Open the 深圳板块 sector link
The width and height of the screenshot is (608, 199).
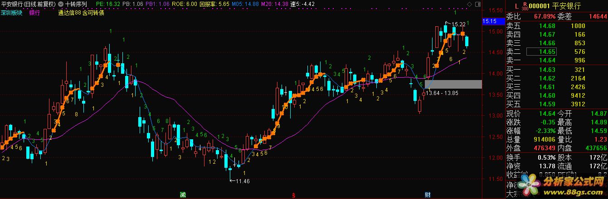[x=12, y=13]
